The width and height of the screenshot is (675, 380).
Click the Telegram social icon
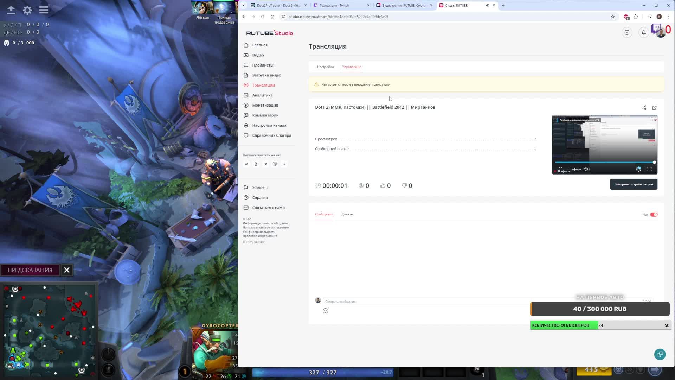(265, 164)
